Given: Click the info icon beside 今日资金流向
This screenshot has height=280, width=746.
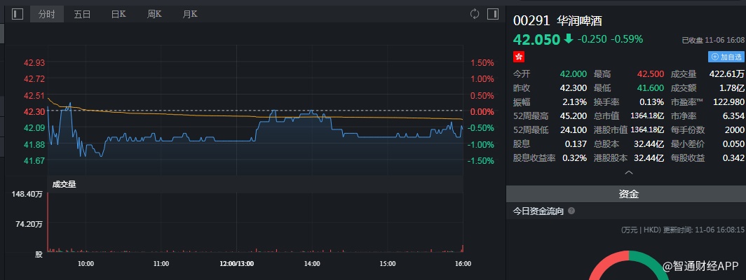Looking at the screenshot, I should [x=571, y=211].
